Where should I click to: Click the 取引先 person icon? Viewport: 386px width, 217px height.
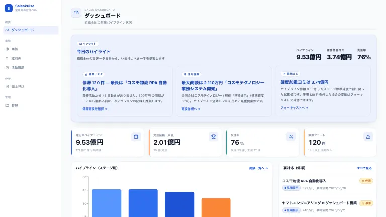point(7,59)
